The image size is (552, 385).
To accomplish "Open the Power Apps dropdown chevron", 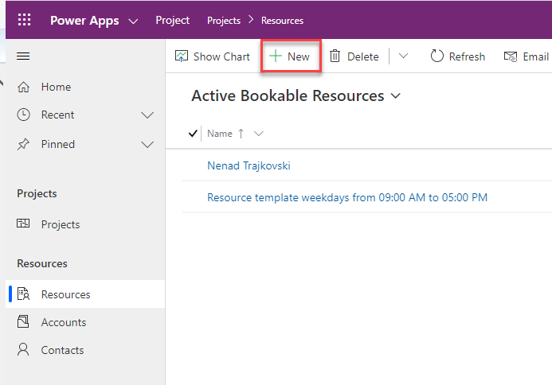I will [x=132, y=21].
